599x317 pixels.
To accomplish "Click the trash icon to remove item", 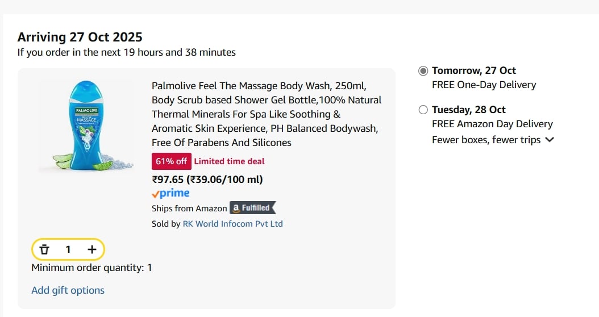I will (44, 249).
